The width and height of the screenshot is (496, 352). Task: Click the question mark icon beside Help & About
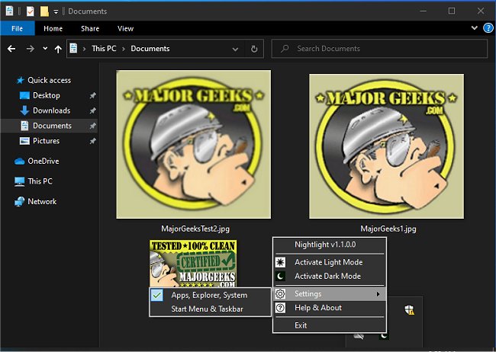click(x=280, y=308)
